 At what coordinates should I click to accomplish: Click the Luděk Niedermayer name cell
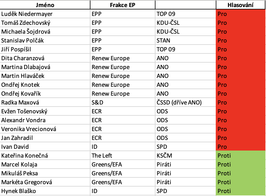[x=45, y=14]
